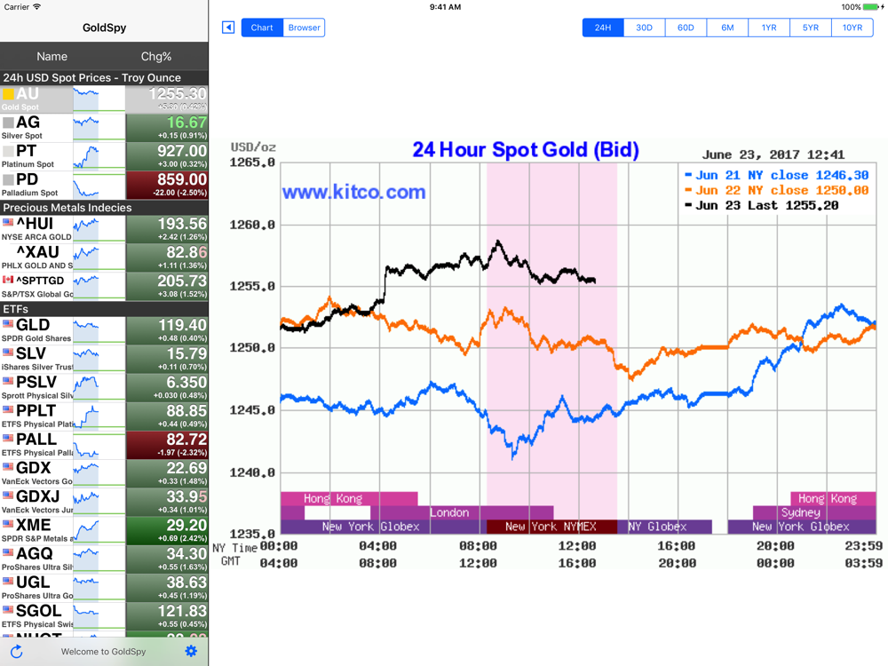This screenshot has width=888, height=666.
Task: Select the PPLT ETFS Physical Platinum row
Action: [104, 416]
